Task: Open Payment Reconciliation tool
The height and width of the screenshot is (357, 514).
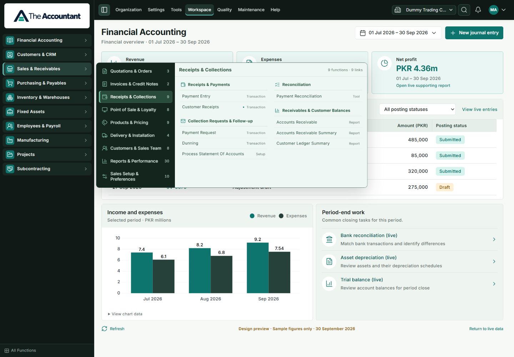Action: [318, 96]
